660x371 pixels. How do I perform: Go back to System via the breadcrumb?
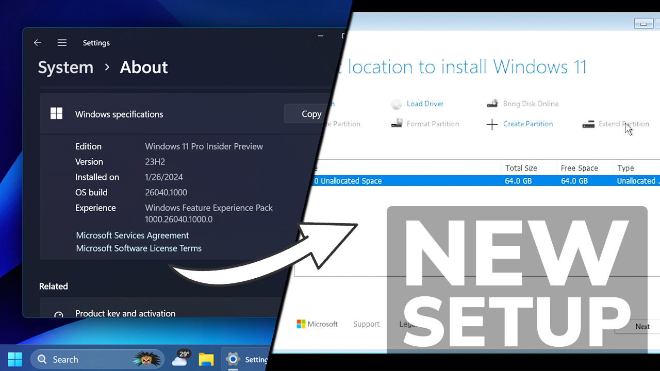pyautogui.click(x=65, y=67)
